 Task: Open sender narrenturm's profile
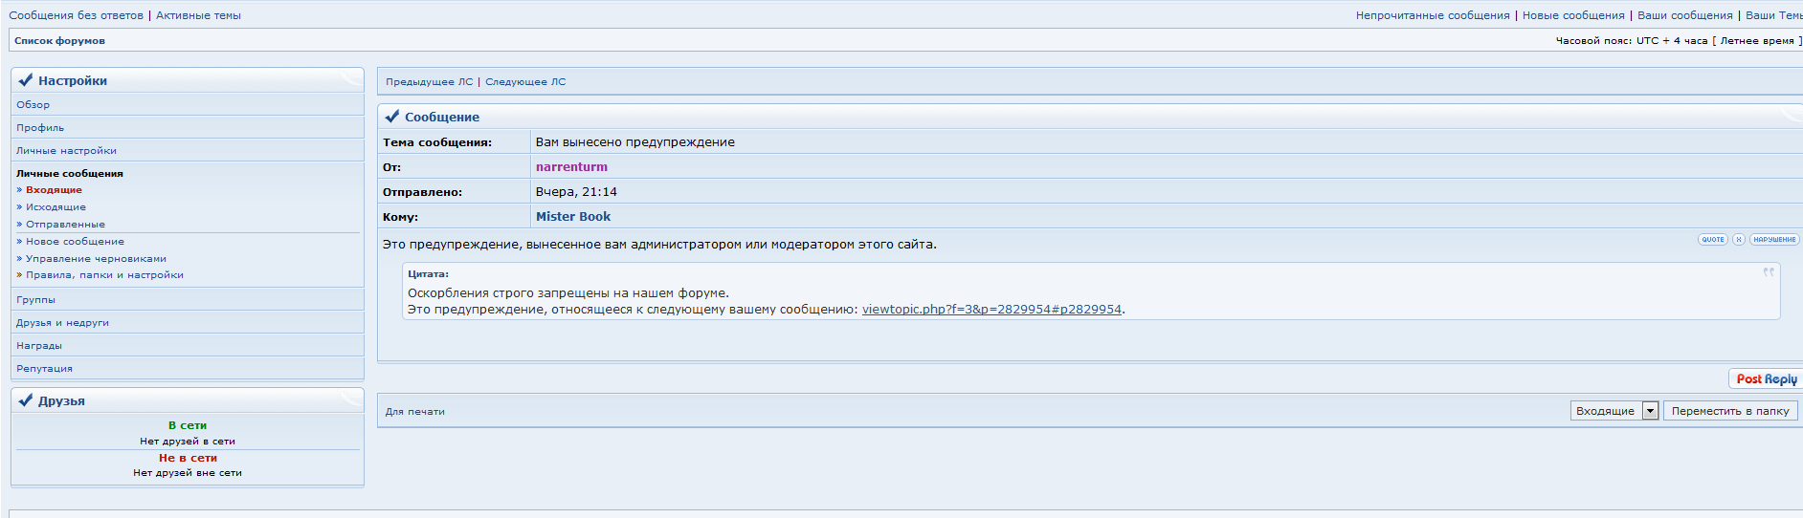pyautogui.click(x=571, y=167)
